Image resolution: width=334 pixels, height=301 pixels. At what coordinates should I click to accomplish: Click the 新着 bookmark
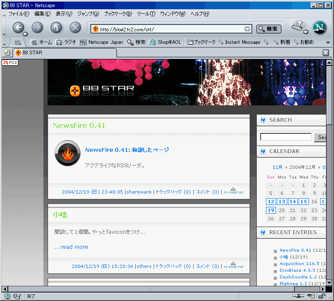click(282, 42)
